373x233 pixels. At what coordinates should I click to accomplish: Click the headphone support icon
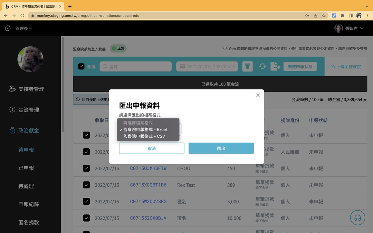[357, 217]
